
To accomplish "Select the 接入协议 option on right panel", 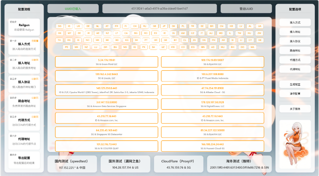I will point(295,41).
